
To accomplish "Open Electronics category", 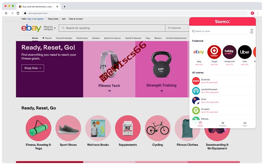I will point(82,38).
